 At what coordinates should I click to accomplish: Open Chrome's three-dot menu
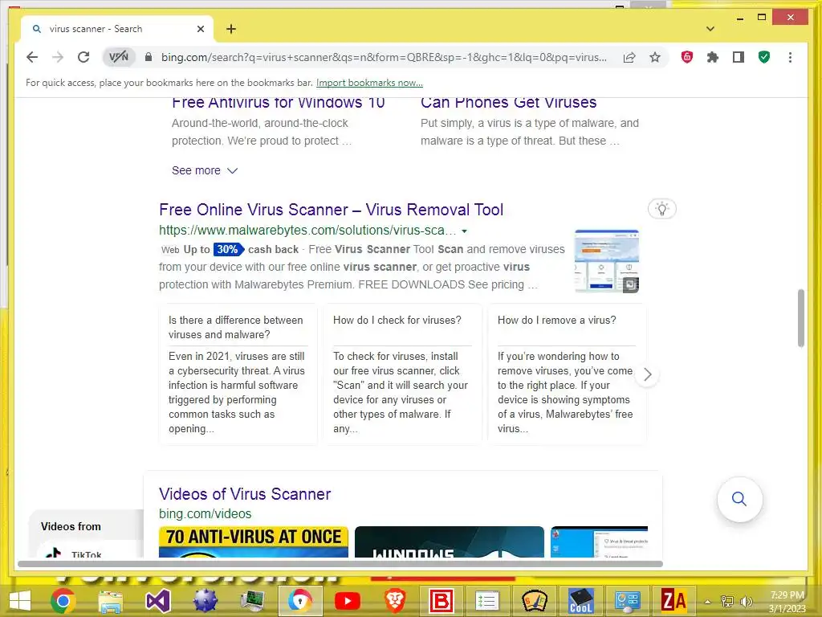pos(790,57)
